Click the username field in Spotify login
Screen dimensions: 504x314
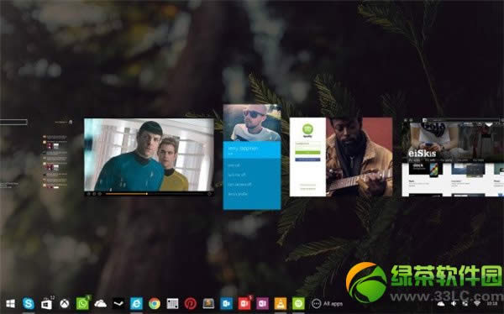point(307,144)
